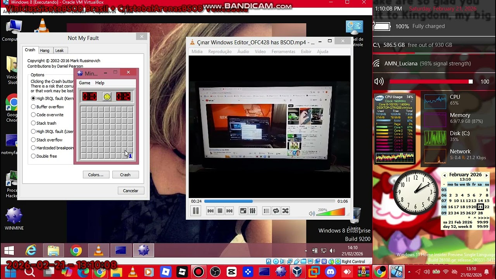Pause the VLC video playback
The width and height of the screenshot is (496, 279).
click(196, 211)
